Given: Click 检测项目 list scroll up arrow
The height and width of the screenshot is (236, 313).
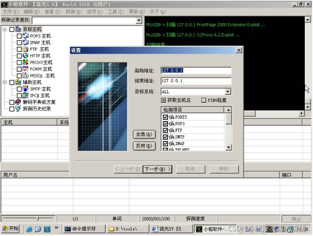Looking at the screenshot, I should click(228, 110).
